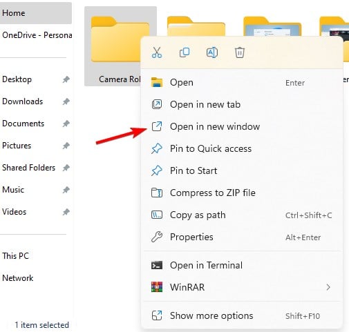
Task: Click the Copy icon in context menu
Action: tap(185, 52)
